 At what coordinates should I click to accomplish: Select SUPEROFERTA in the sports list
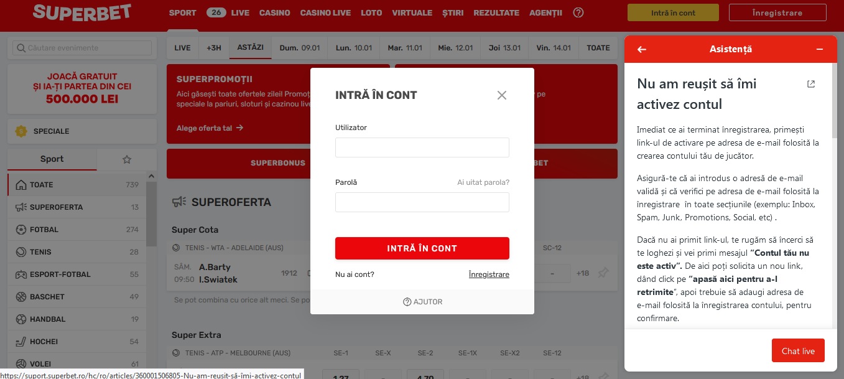tap(77, 207)
